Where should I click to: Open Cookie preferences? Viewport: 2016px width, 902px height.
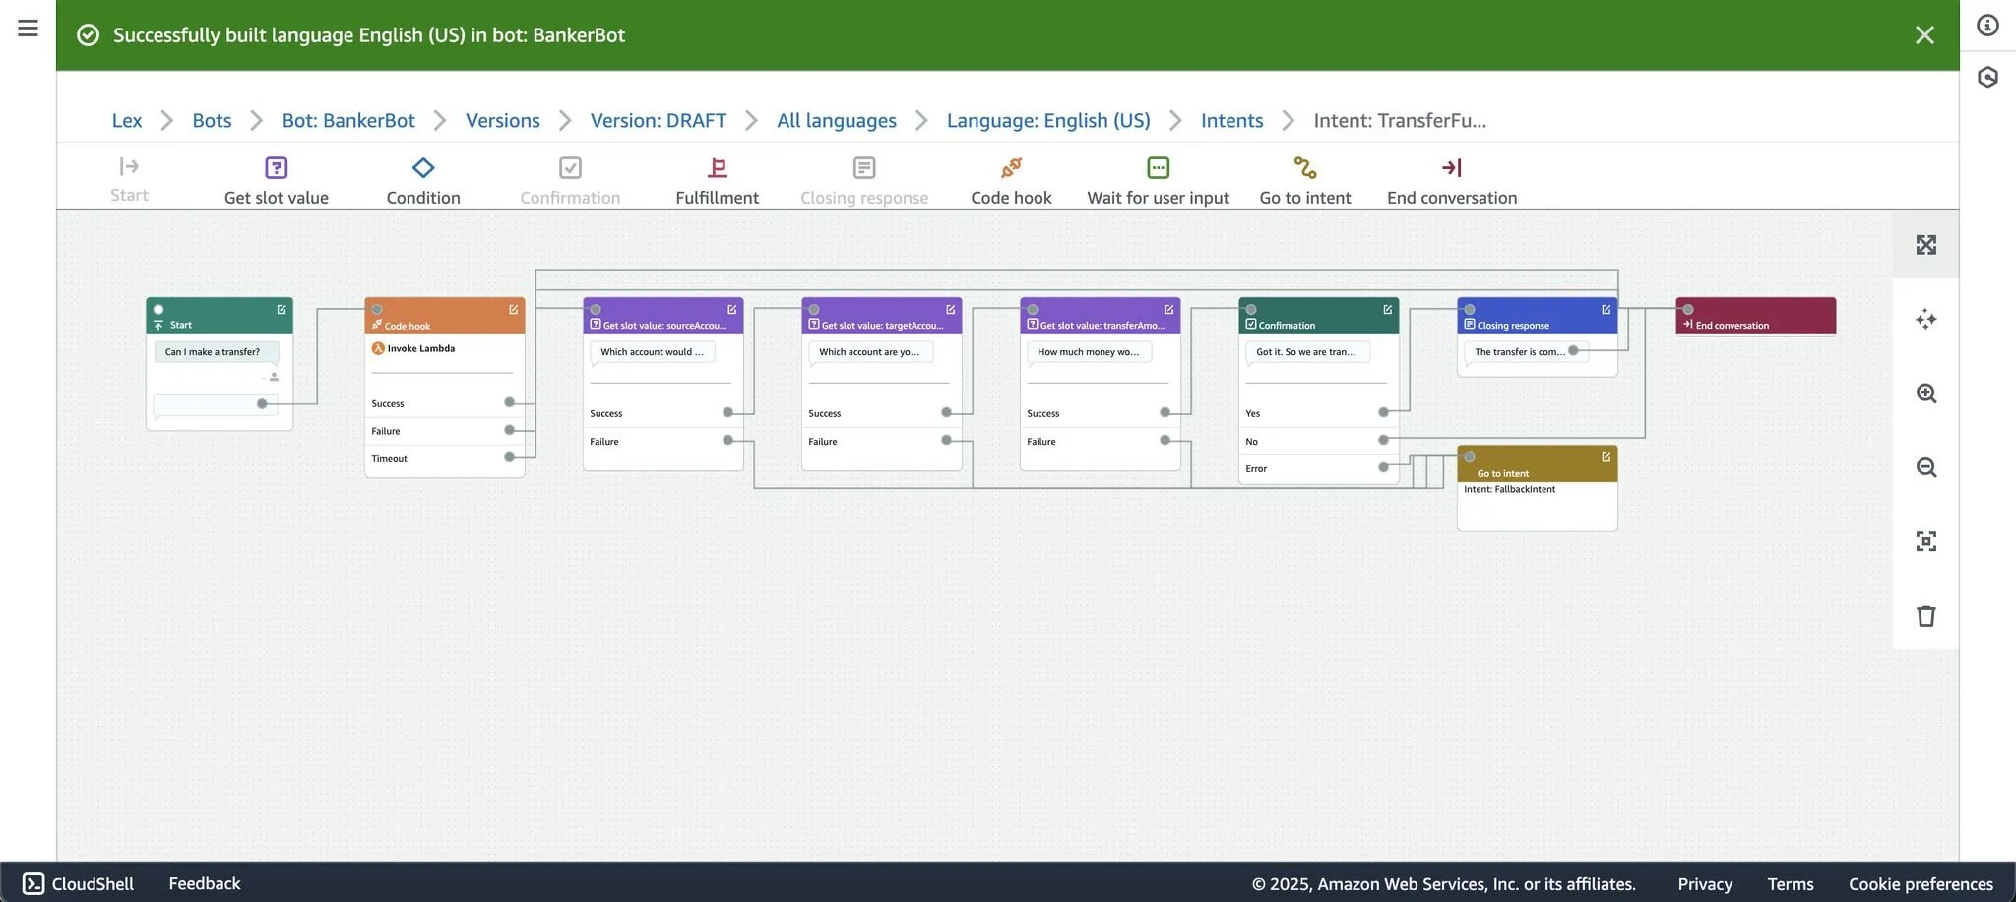[x=1921, y=883]
